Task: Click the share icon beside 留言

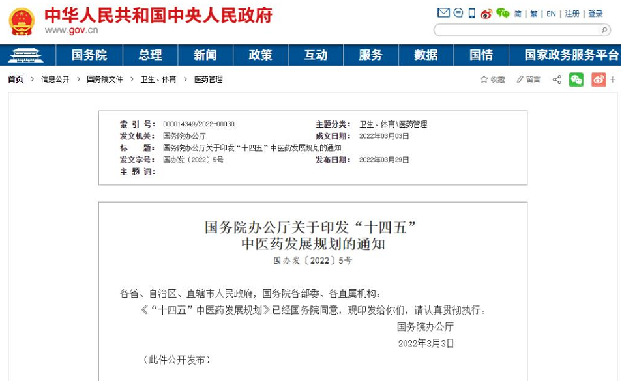Action: pyautogui.click(x=557, y=79)
